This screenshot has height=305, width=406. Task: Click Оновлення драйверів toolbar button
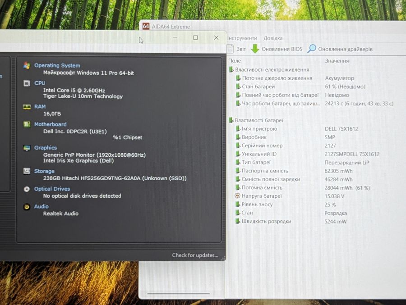tap(340, 49)
